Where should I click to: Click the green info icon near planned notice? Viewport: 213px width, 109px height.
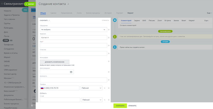pos(115,37)
